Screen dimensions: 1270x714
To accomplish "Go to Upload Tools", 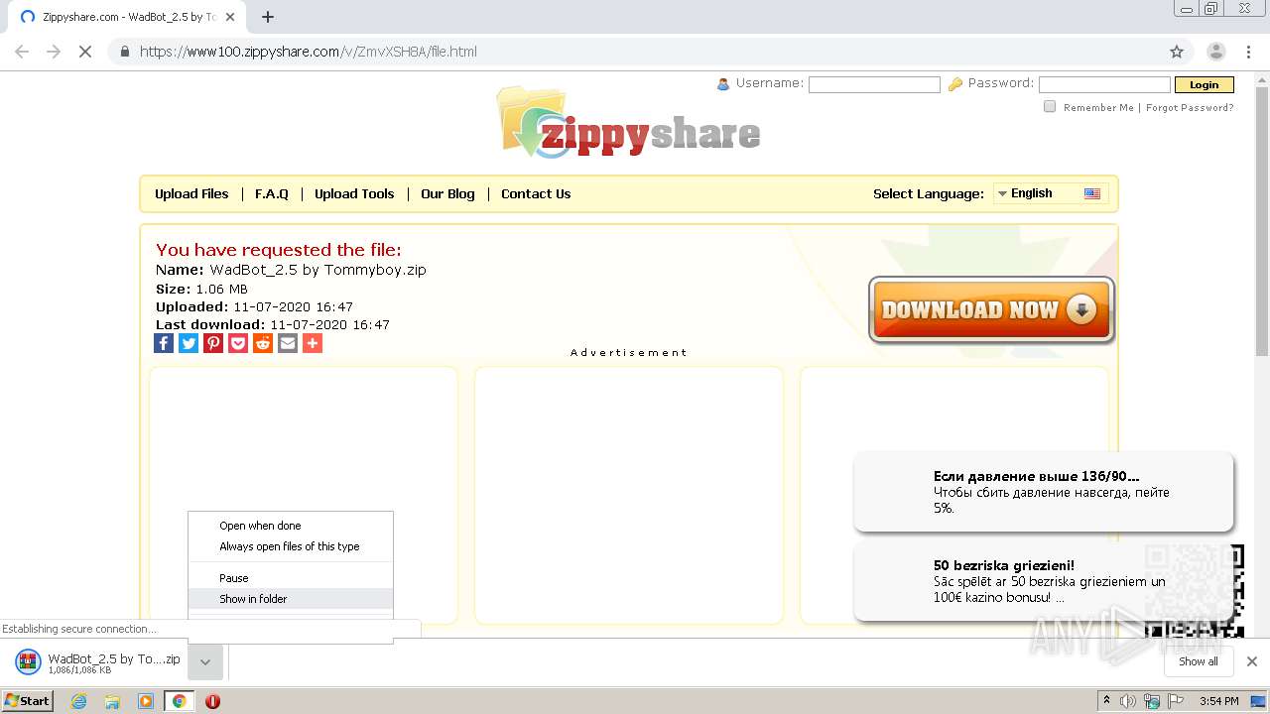I will [x=354, y=194].
